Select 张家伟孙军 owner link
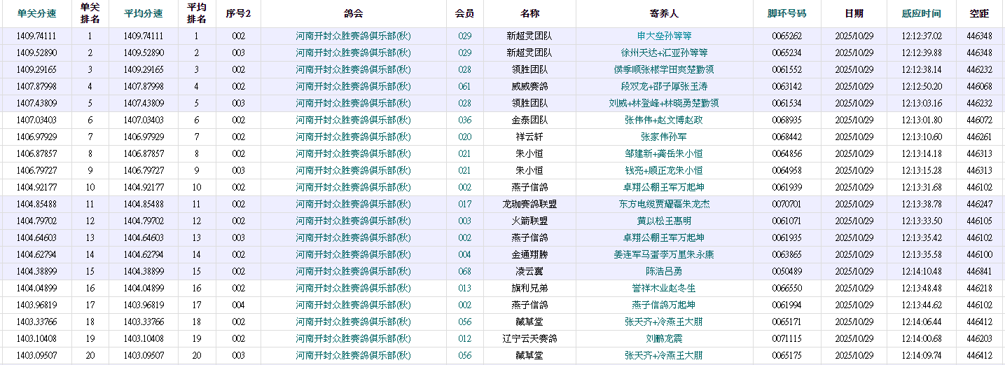 pyautogui.click(x=664, y=137)
